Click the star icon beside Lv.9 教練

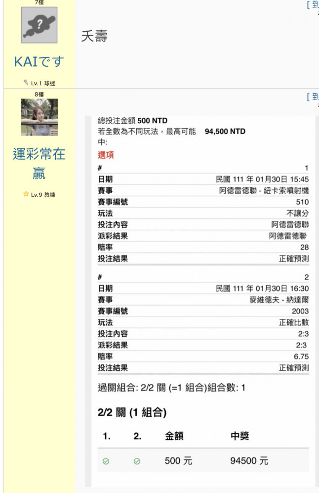coord(26,194)
